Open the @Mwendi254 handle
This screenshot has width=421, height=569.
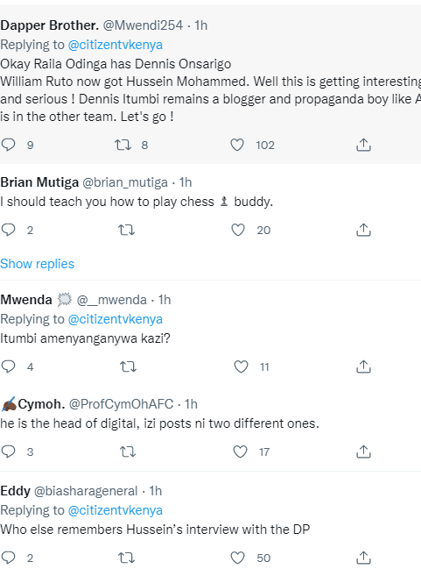click(144, 25)
